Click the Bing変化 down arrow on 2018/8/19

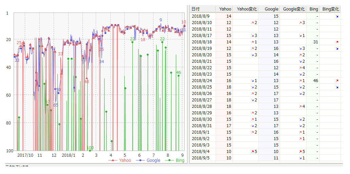point(337,49)
